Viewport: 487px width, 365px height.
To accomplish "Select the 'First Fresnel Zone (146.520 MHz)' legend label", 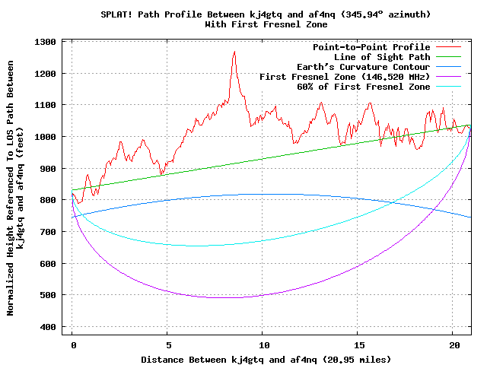I will point(345,77).
